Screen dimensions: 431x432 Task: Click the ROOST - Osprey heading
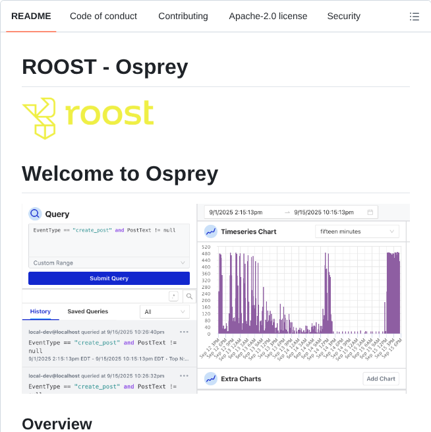click(105, 67)
